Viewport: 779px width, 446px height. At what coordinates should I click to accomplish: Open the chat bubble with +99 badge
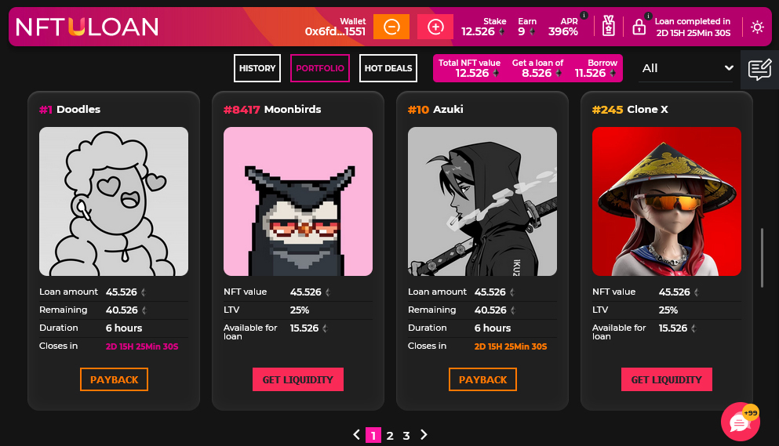[x=741, y=422]
